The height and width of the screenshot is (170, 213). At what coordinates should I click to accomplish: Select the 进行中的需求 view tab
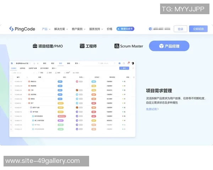[x=44, y=68]
